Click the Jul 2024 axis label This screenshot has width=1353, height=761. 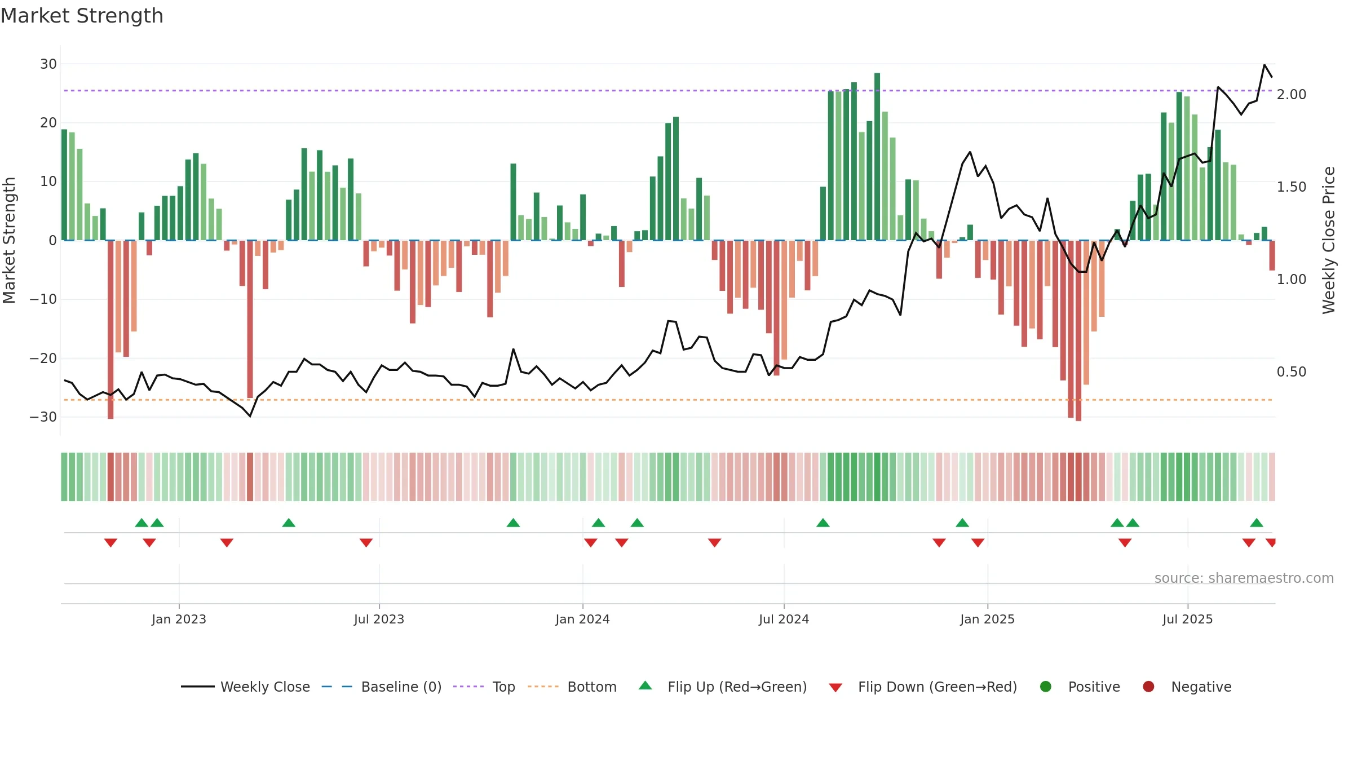(x=784, y=619)
